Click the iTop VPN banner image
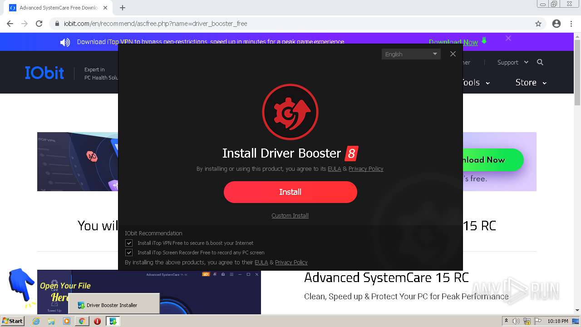 click(x=78, y=162)
